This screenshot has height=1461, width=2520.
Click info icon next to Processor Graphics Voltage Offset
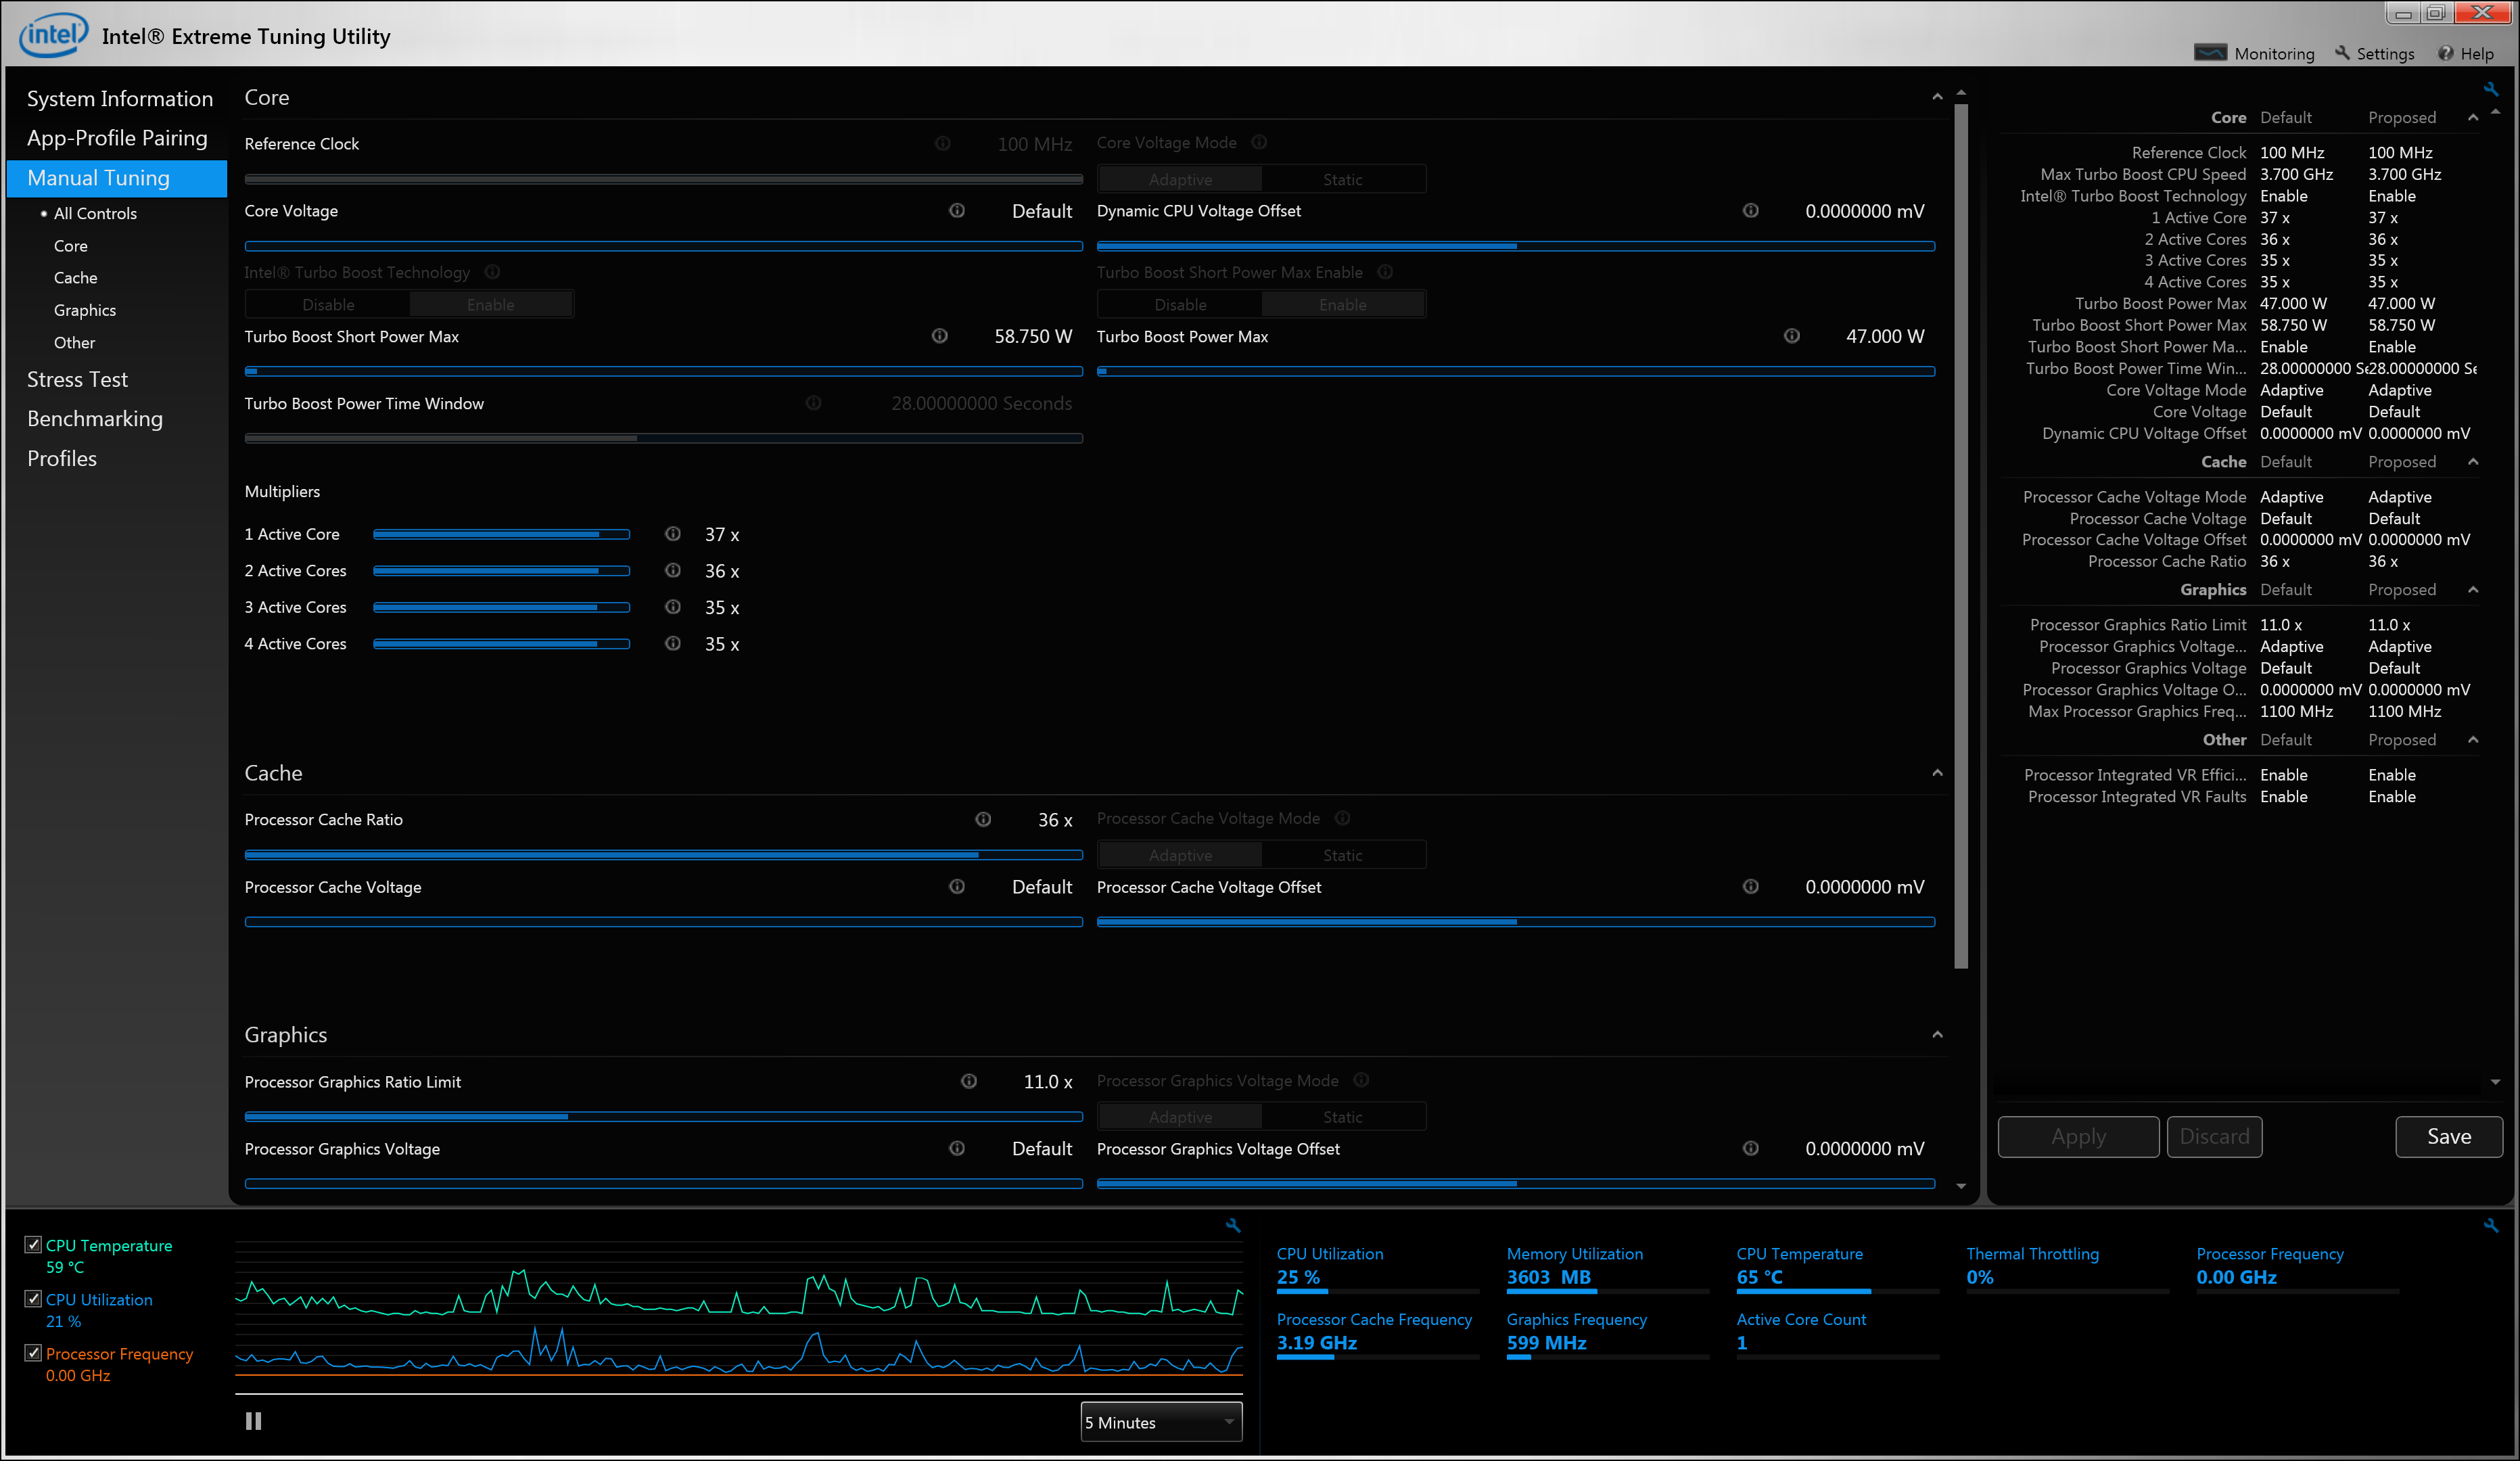coord(1751,1148)
